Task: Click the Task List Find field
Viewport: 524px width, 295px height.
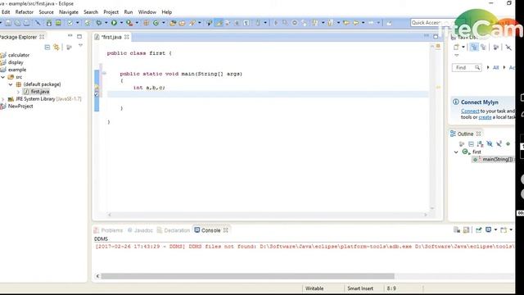Action: coord(467,67)
